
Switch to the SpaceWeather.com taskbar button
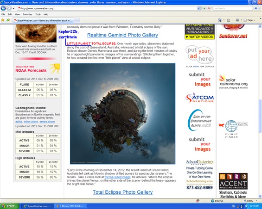coord(38,206)
